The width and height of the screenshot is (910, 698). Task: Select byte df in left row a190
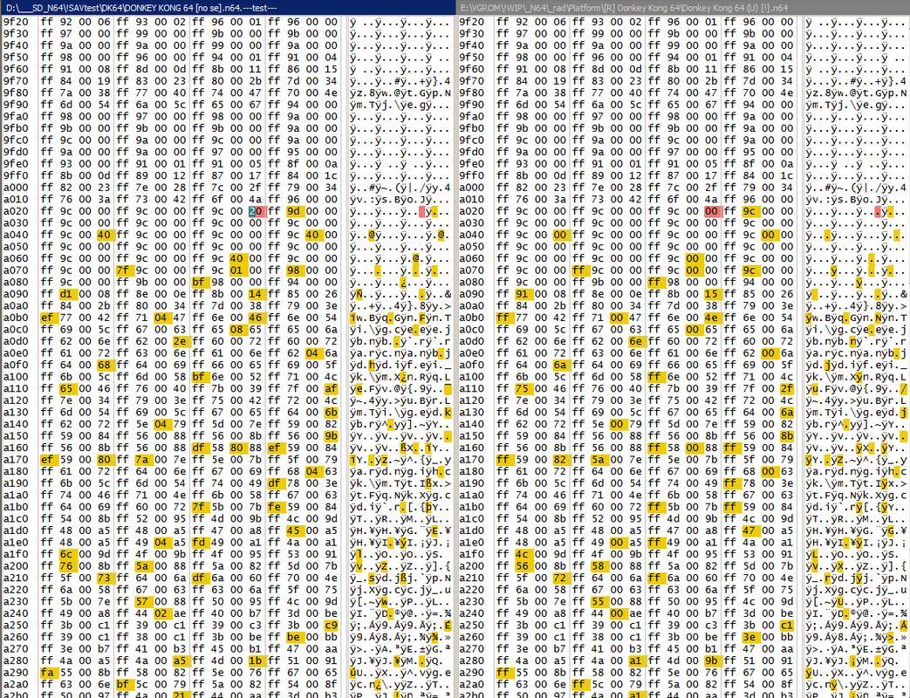(275, 483)
